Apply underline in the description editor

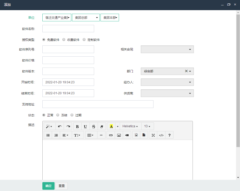[85, 126]
